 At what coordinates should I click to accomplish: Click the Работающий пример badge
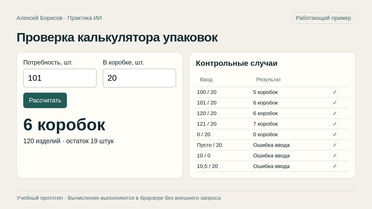323,18
